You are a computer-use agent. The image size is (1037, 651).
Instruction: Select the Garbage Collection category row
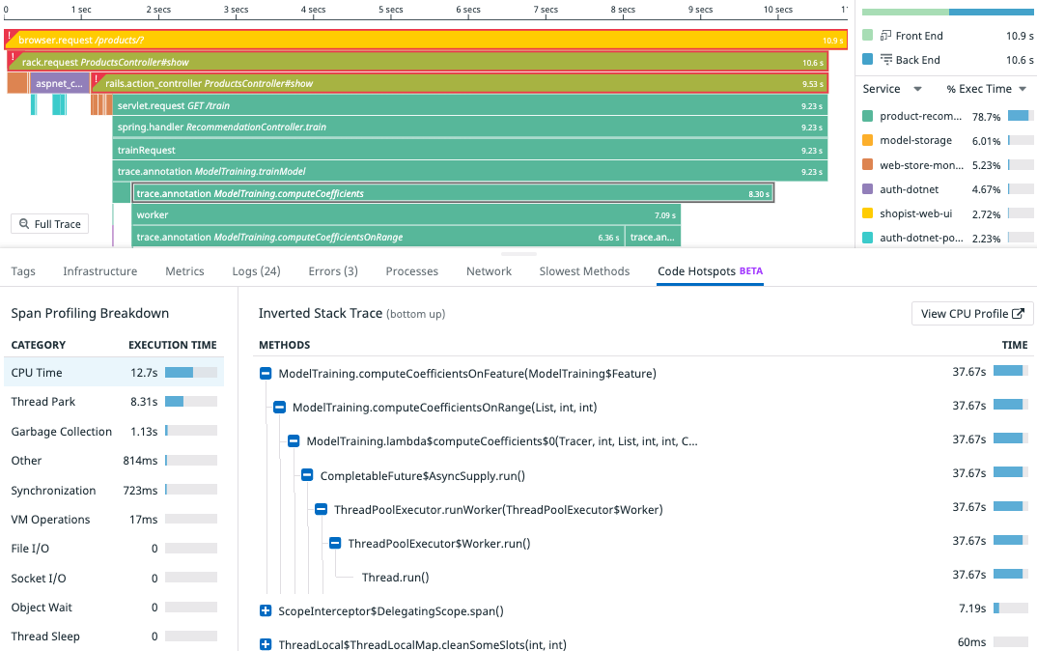(x=114, y=432)
